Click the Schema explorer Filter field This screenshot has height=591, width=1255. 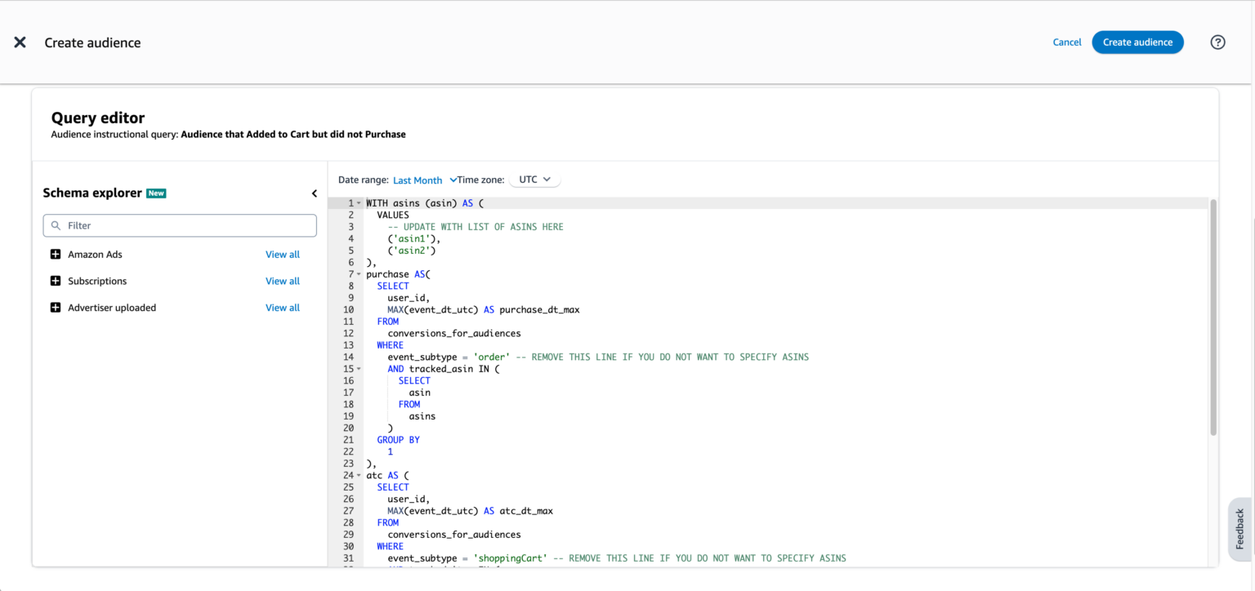click(180, 225)
